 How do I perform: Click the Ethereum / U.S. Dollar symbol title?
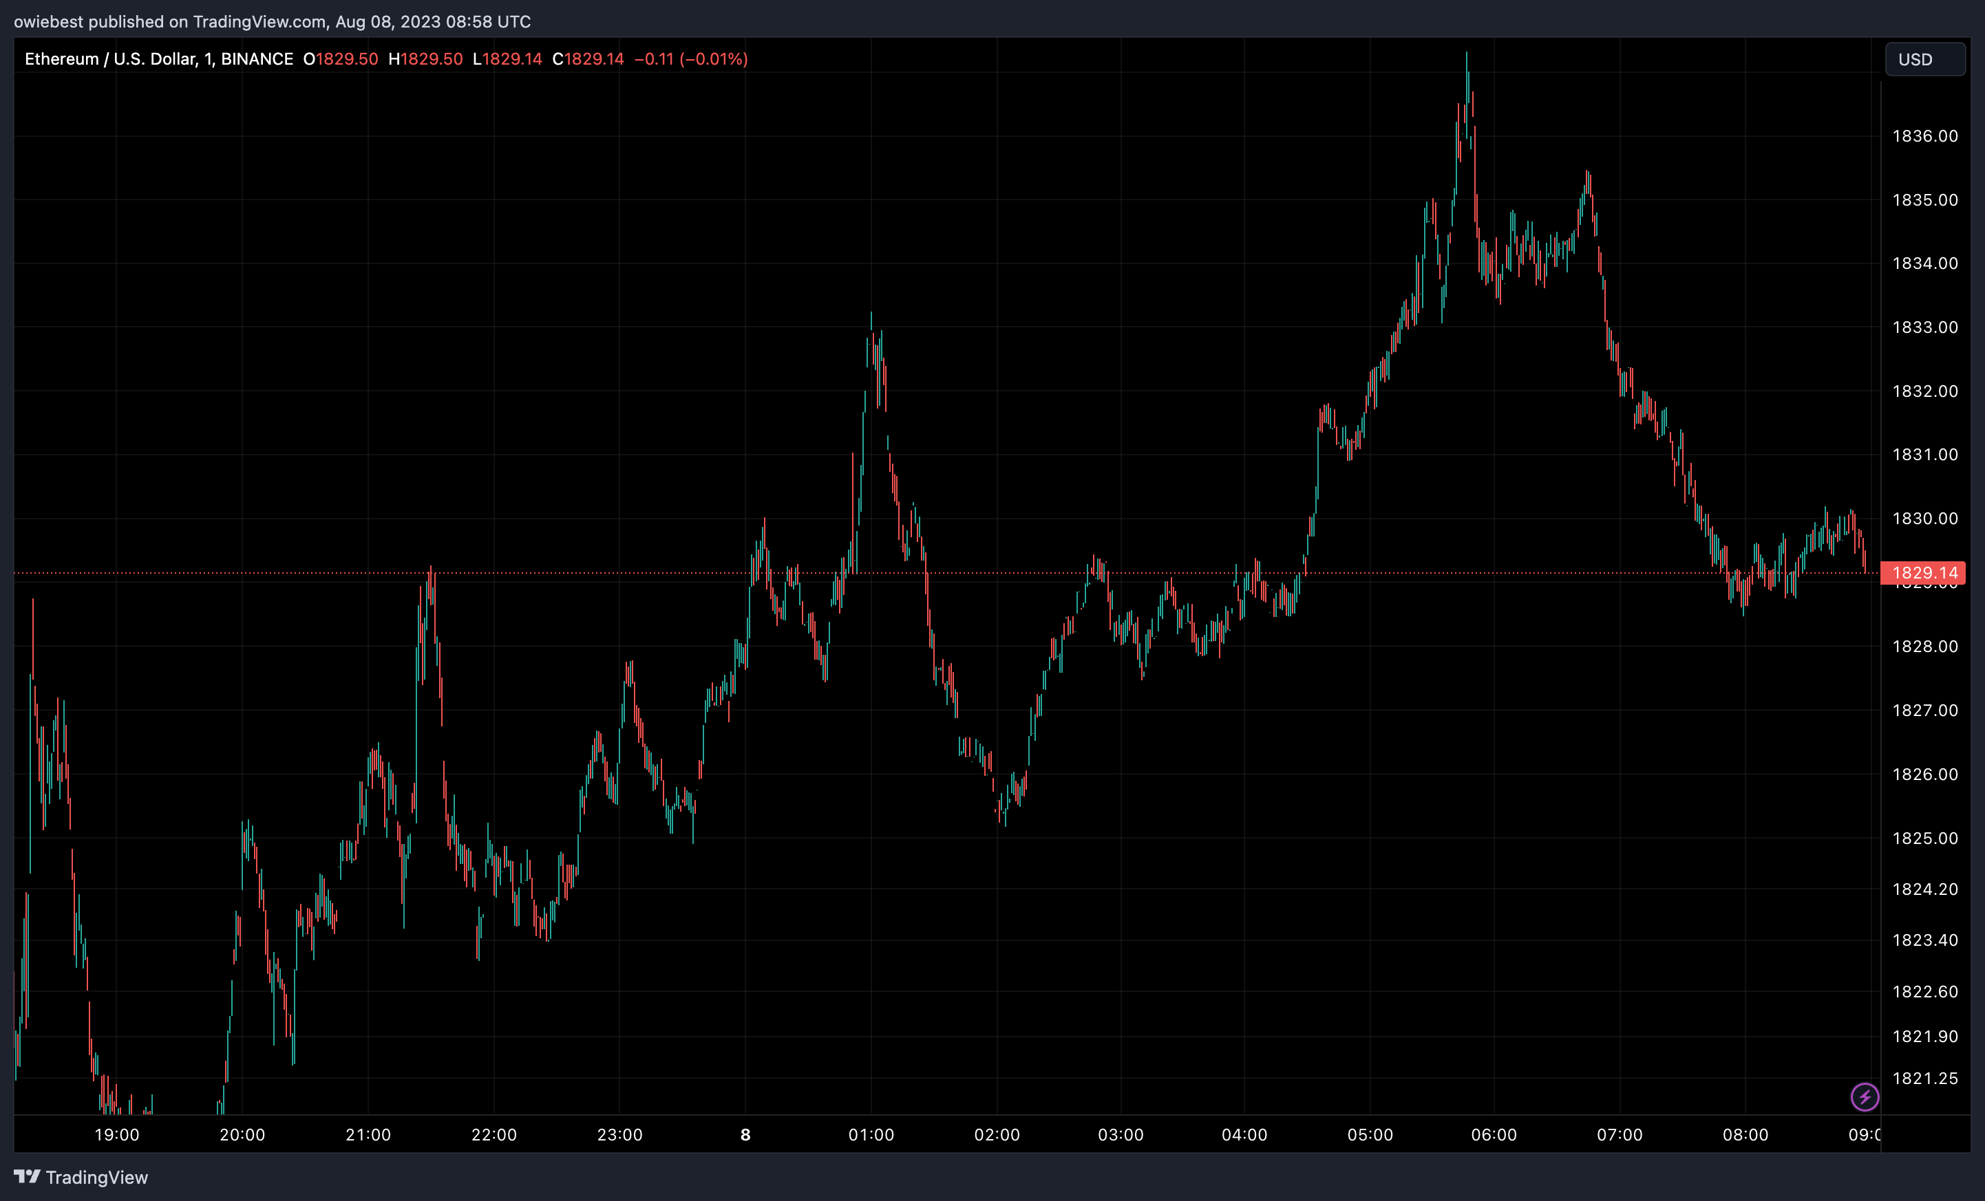pos(159,58)
